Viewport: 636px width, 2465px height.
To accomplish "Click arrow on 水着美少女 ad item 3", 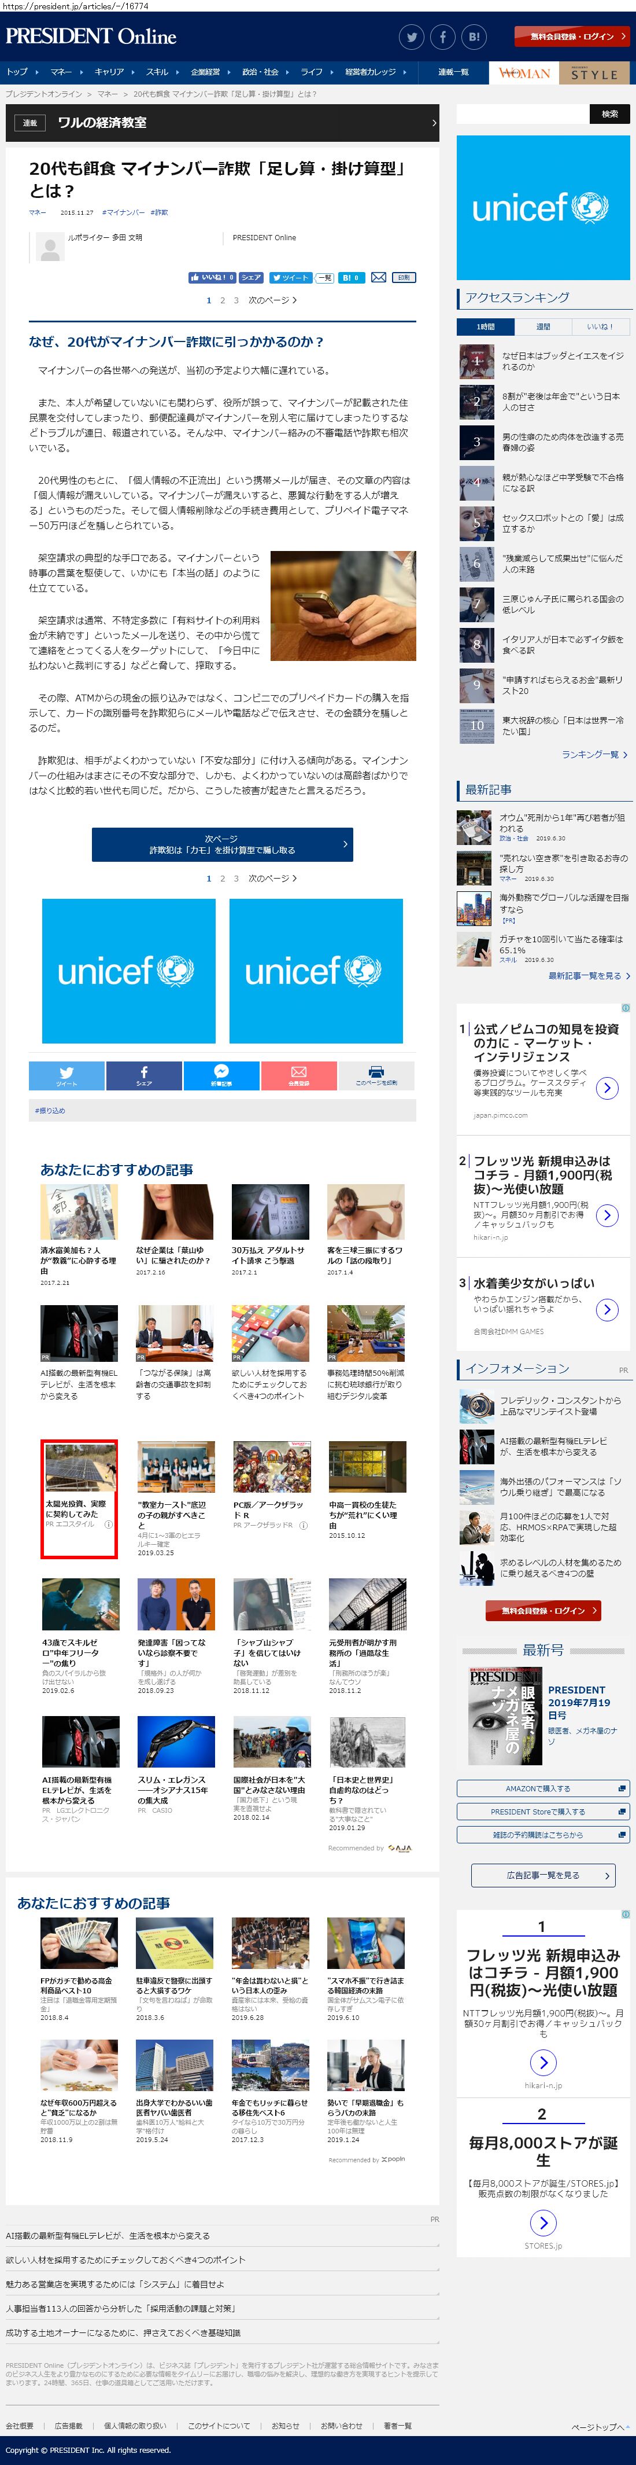I will (x=607, y=1310).
